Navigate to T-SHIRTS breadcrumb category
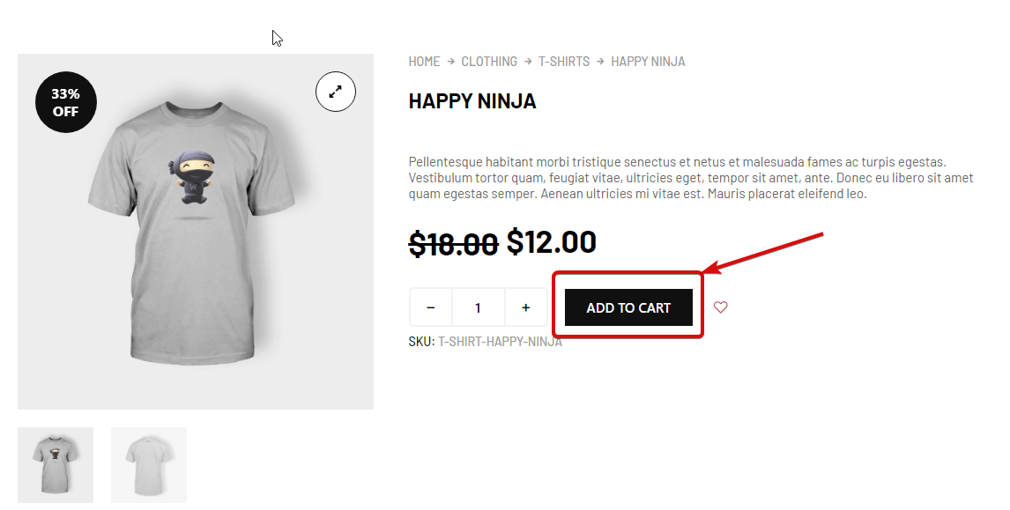 click(x=564, y=62)
